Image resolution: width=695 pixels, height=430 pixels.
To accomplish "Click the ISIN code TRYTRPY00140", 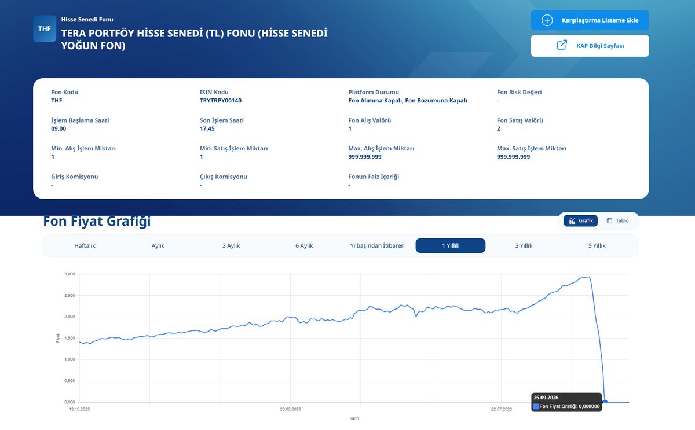I will (221, 101).
